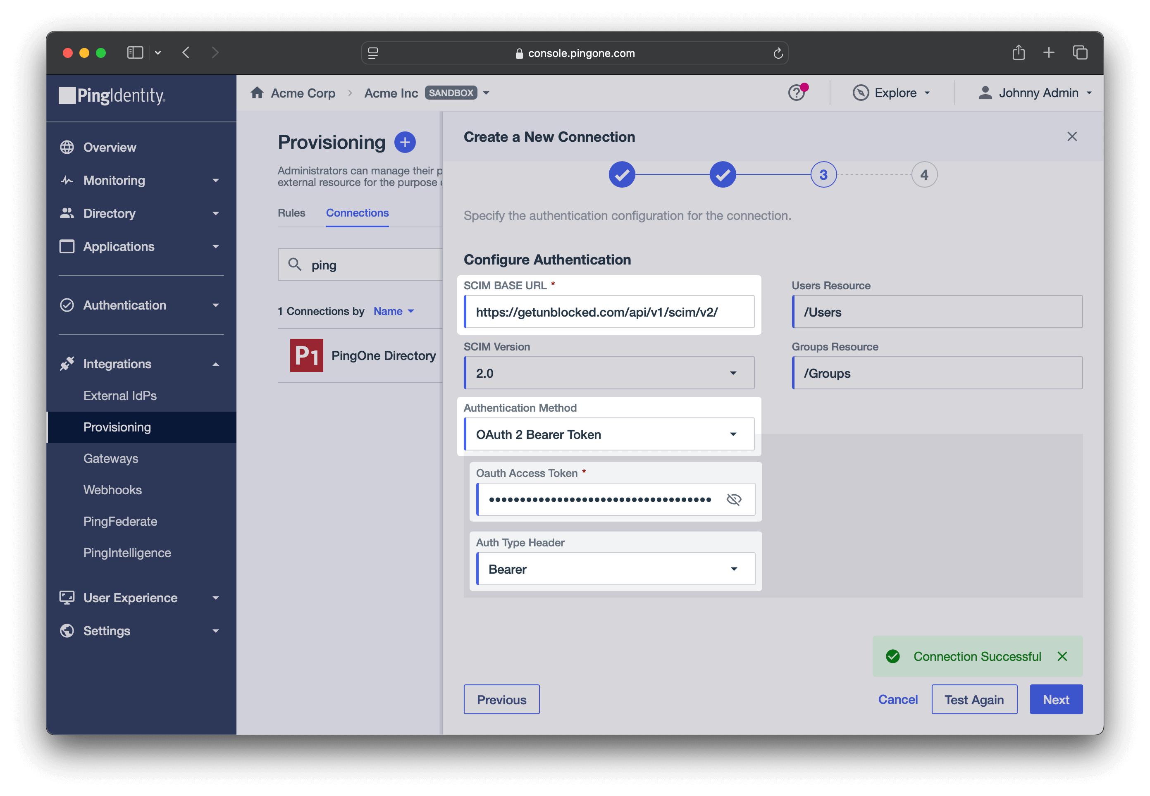This screenshot has height=796, width=1150.
Task: Open a new Safari tab
Action: 1049,52
